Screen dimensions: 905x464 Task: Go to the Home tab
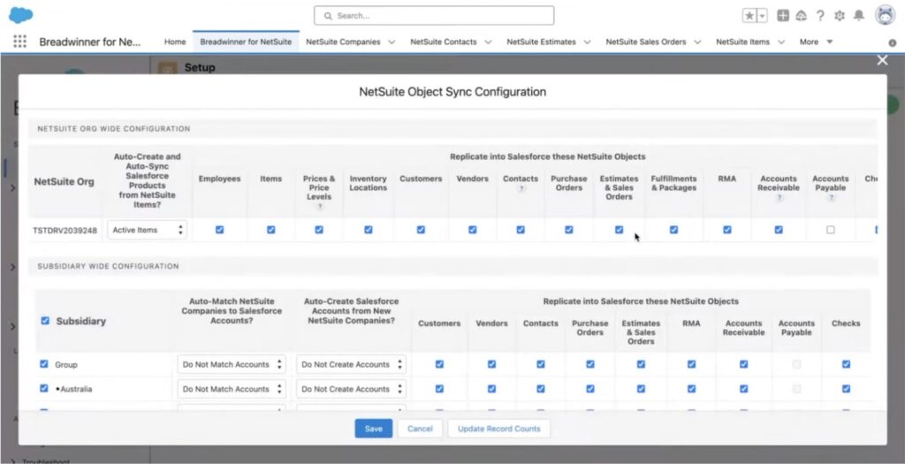(175, 42)
